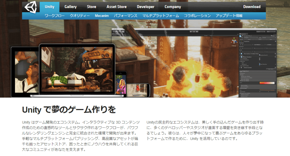
Task: Click the phone showing colorful cartoon character
Action: 121,84
